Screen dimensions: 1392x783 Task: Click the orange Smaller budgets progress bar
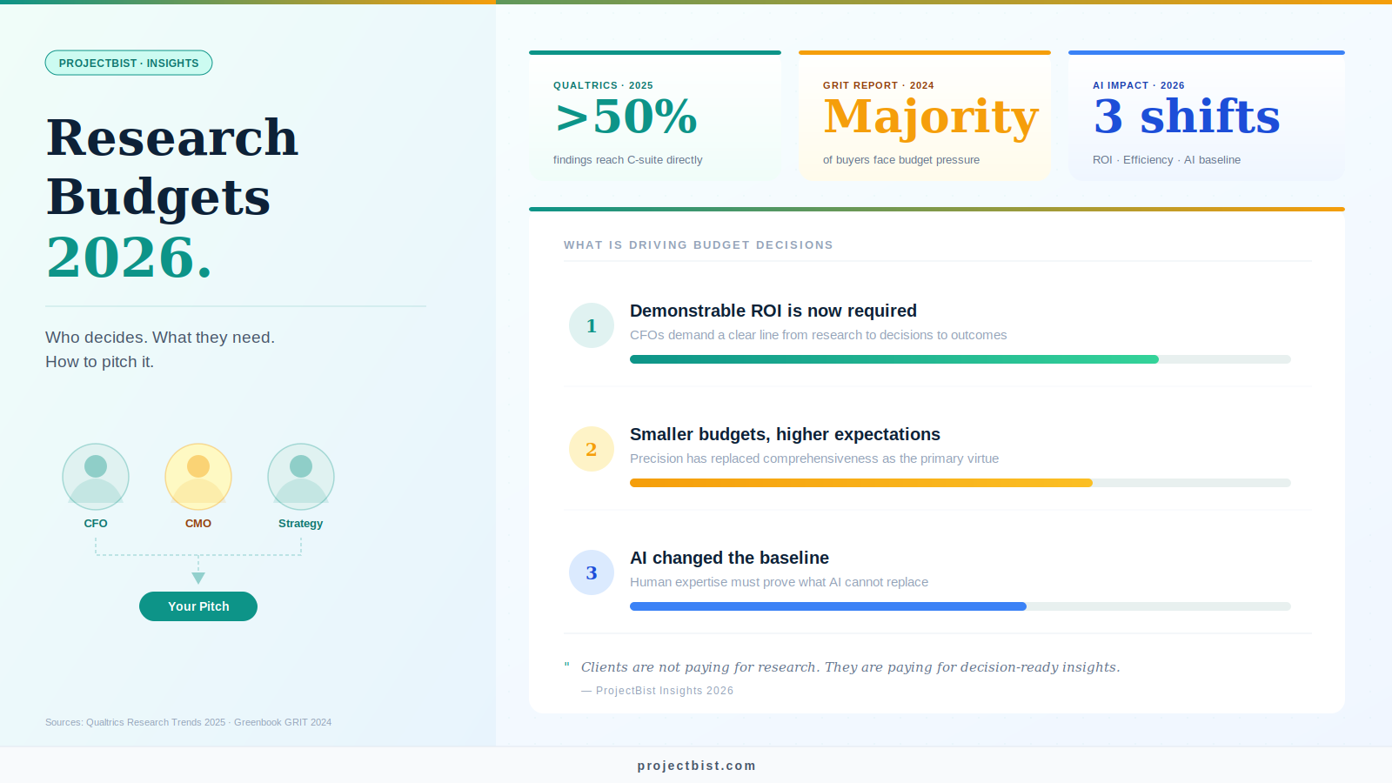960,483
